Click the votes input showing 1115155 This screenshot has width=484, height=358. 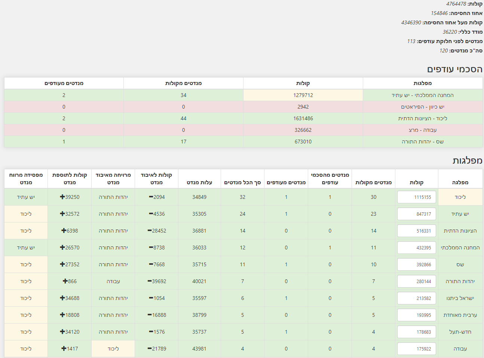[417, 197]
